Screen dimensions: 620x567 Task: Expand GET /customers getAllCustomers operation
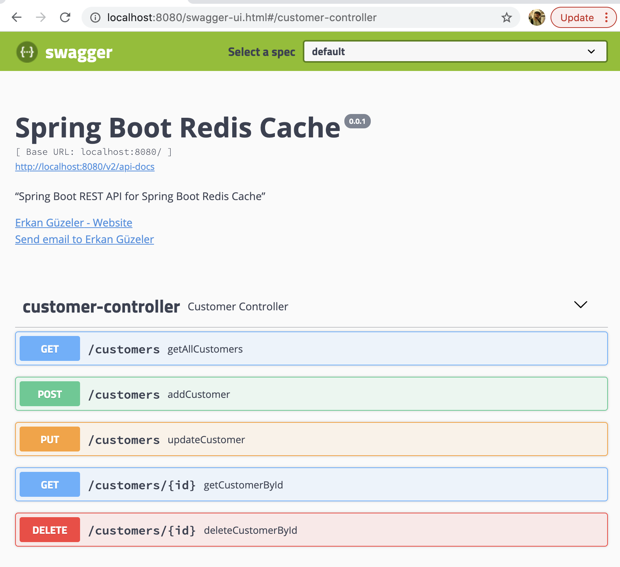(311, 348)
